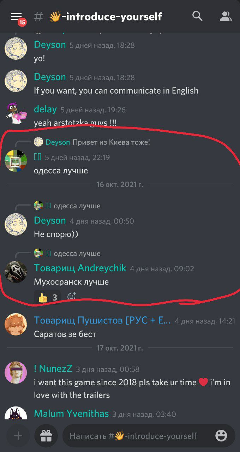Add a reaction with smiley-plus icon
The height and width of the screenshot is (452, 240).
pos(72,297)
